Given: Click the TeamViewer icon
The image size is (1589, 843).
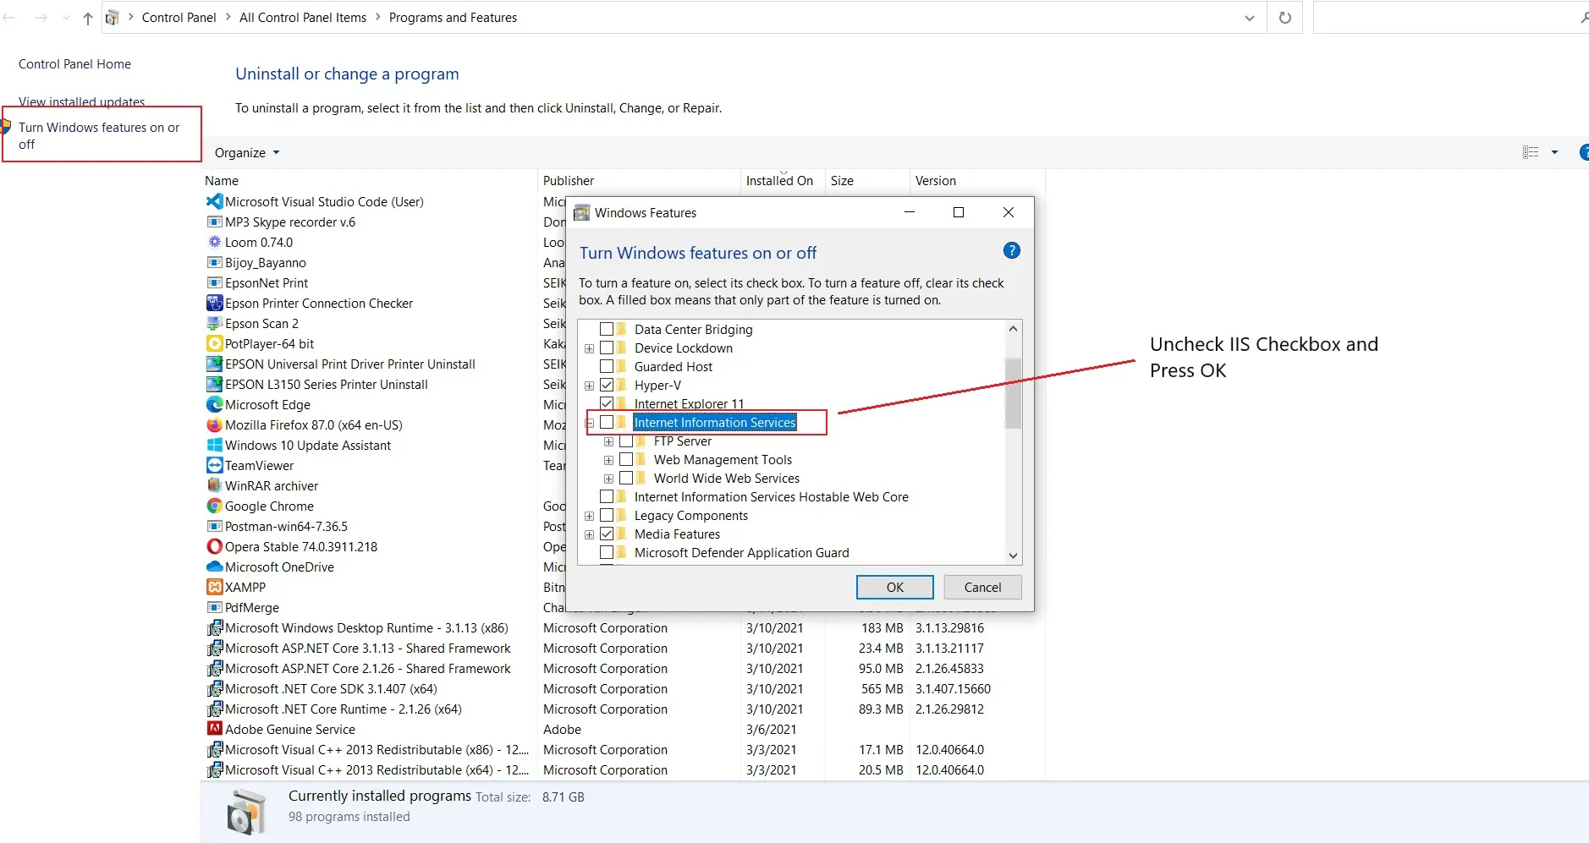Looking at the screenshot, I should coord(214,465).
